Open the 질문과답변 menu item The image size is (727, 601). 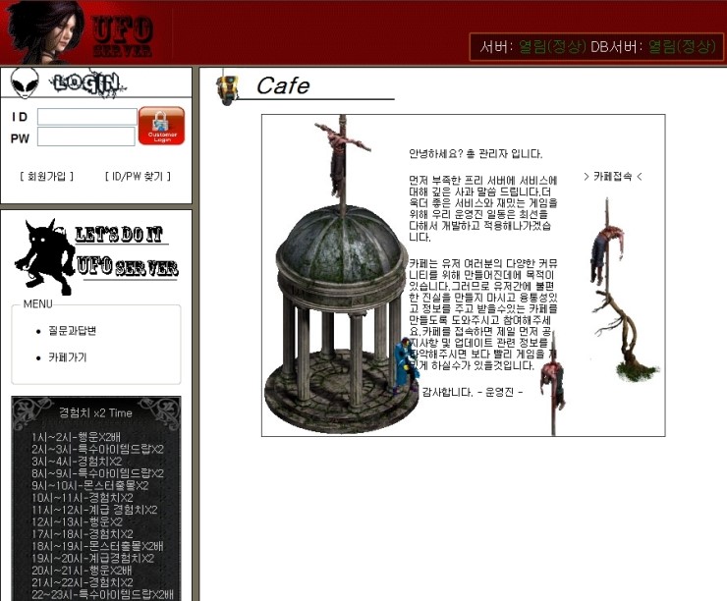(72, 330)
